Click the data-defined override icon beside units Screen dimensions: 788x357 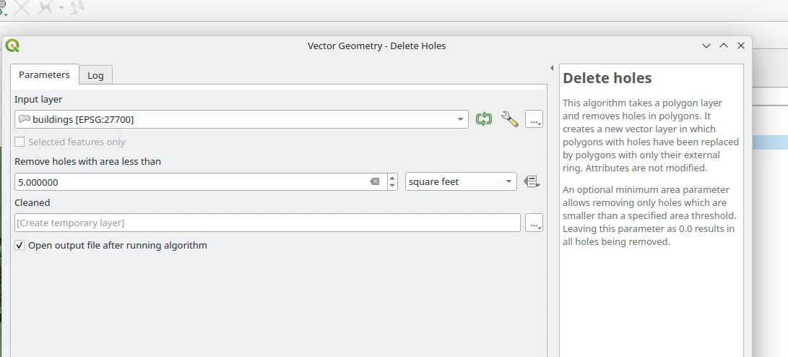click(532, 182)
